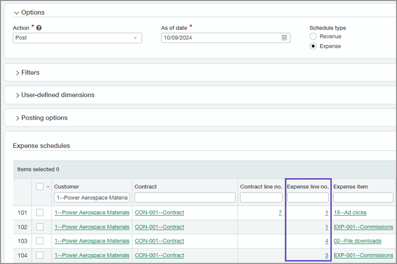The image size is (397, 264).
Task: Expand the Posting options section
Action: click(18, 118)
